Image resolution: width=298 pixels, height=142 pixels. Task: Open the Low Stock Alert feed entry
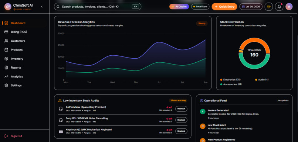point(244,129)
